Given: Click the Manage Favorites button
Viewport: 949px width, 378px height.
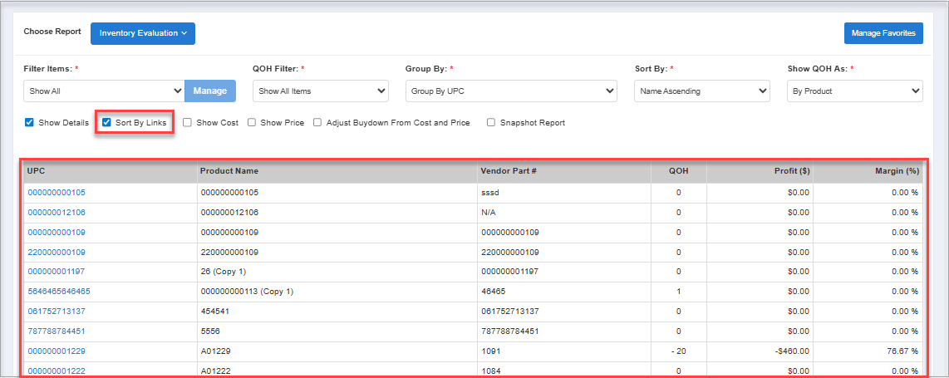Looking at the screenshot, I should click(883, 33).
